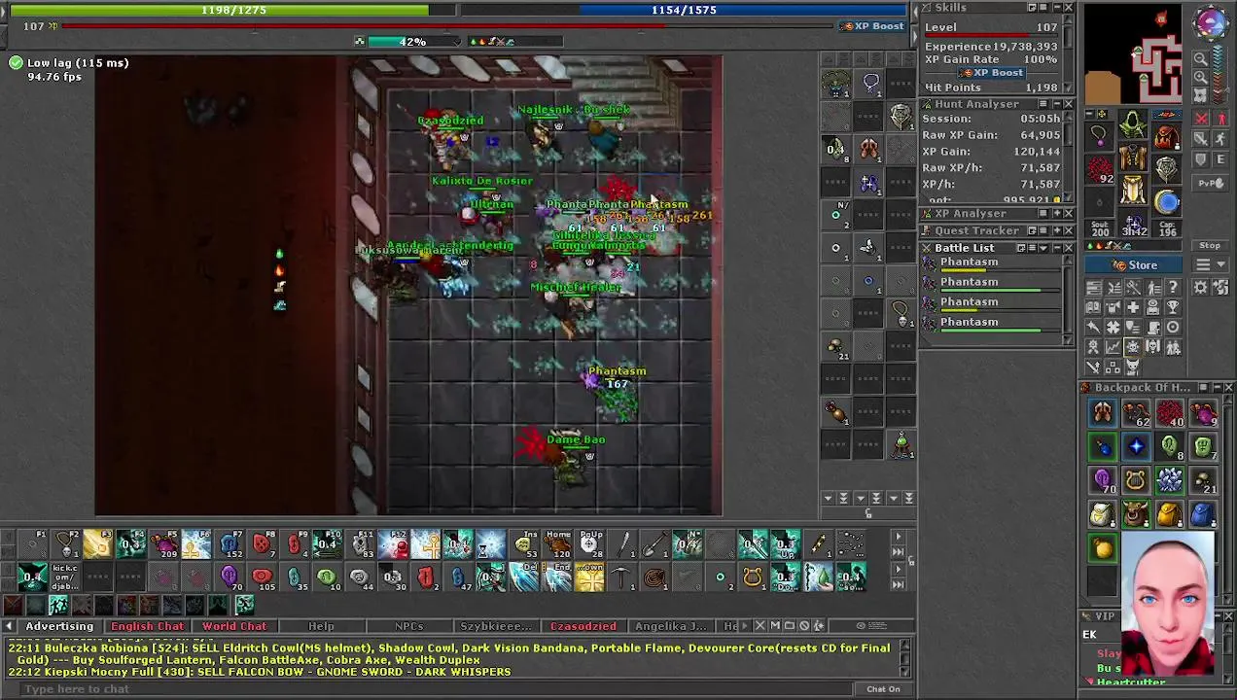Viewport: 1237px width, 700px height.
Task: Close the current chat tab with the X icon
Action: (x=760, y=625)
